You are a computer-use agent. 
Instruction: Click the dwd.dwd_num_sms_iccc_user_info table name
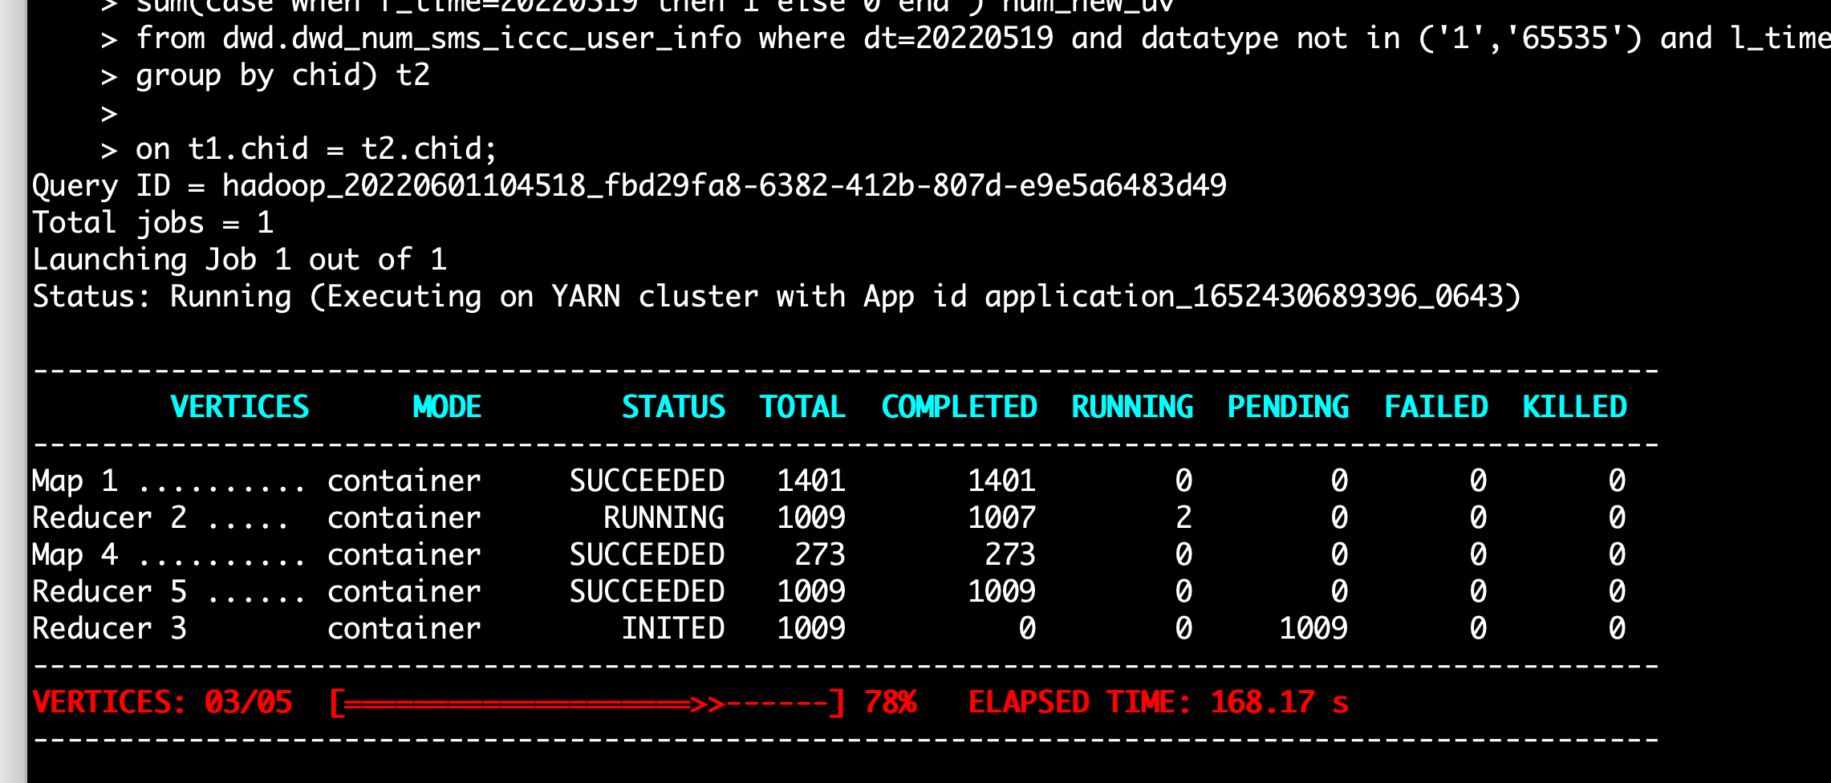[482, 39]
